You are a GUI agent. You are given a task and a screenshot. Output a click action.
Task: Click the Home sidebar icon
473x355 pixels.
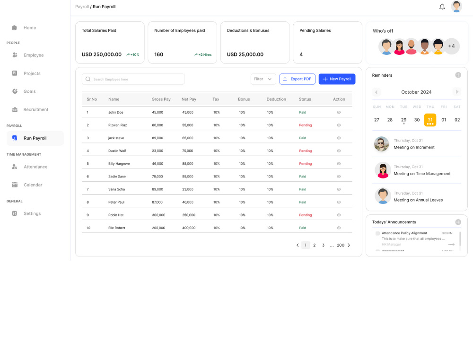15,28
